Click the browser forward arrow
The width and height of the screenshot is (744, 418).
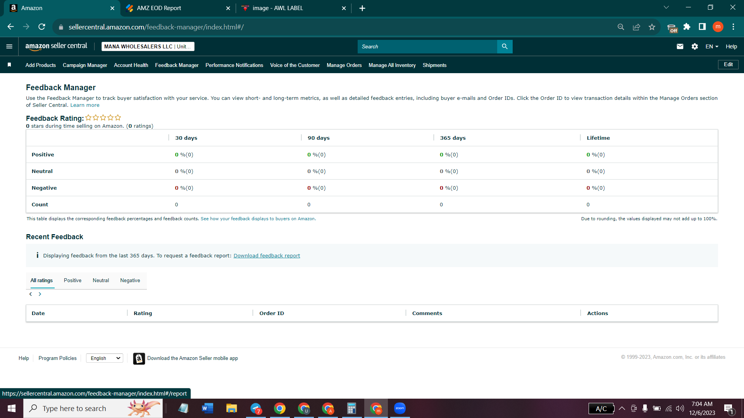26,27
